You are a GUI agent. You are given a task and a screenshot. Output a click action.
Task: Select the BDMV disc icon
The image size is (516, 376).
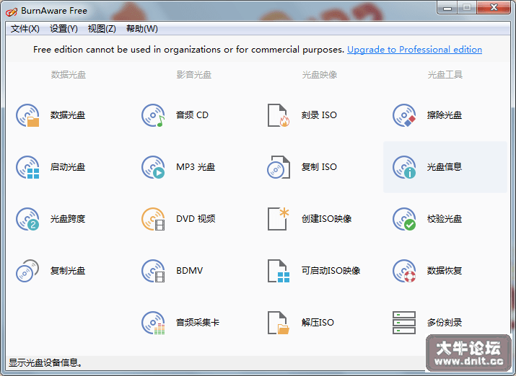(x=153, y=271)
